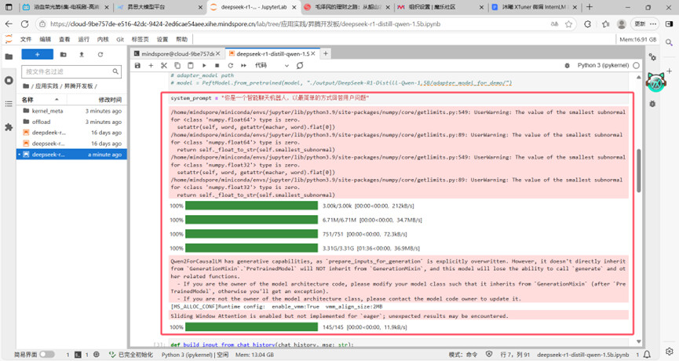Image resolution: width=679 pixels, height=361 pixels.
Task: Switch to the mindspore@cloud terminal tab
Action: coord(174,53)
